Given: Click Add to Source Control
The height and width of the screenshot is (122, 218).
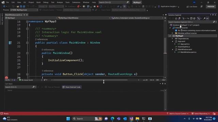Looking at the screenshot, I should 177,114.
